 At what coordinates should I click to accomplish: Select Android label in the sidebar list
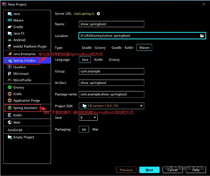(x=19, y=40)
